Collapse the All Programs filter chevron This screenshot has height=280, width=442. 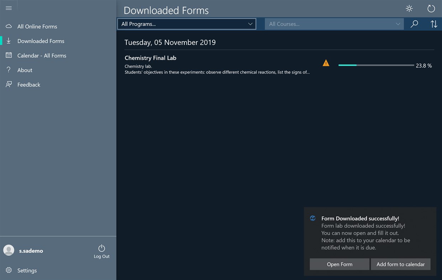pos(250,24)
